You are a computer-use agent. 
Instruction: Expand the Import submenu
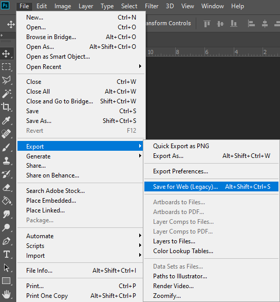coord(80,256)
